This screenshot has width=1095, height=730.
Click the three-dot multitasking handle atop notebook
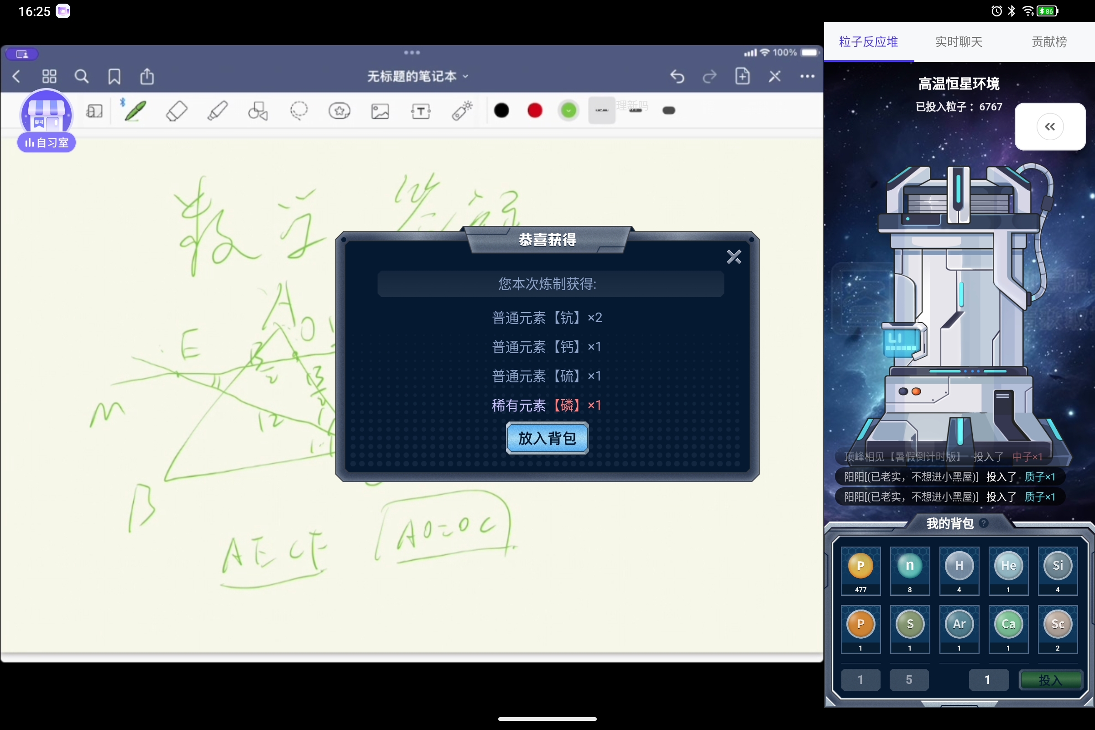[412, 52]
